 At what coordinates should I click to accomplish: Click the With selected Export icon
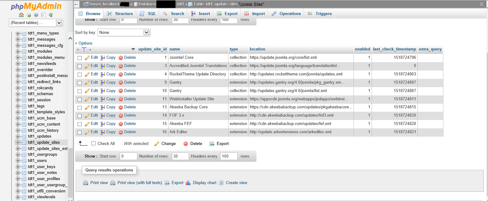(212, 144)
